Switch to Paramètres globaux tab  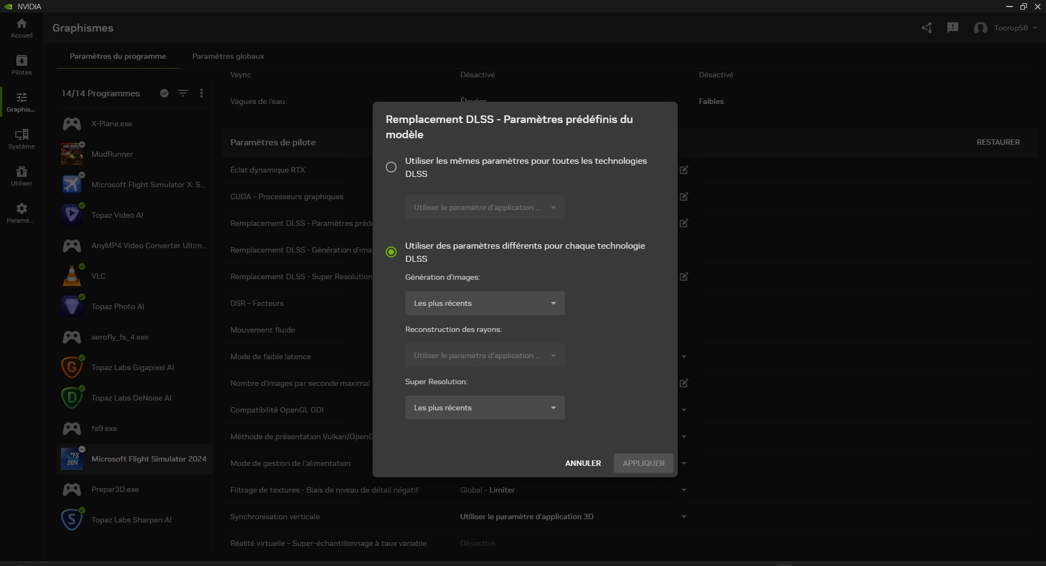point(228,56)
